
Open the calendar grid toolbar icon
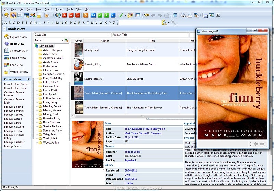pyautogui.click(x=138, y=15)
